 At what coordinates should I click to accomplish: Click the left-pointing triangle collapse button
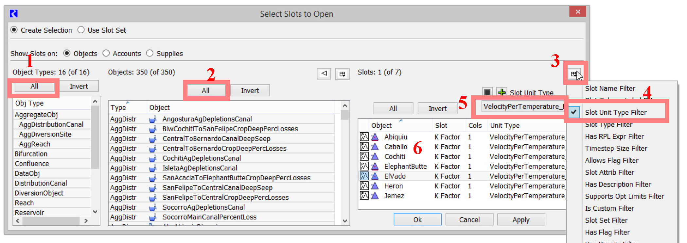pyautogui.click(x=324, y=73)
